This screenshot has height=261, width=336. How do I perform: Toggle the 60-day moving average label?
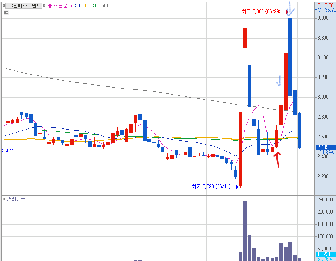tap(85, 5)
